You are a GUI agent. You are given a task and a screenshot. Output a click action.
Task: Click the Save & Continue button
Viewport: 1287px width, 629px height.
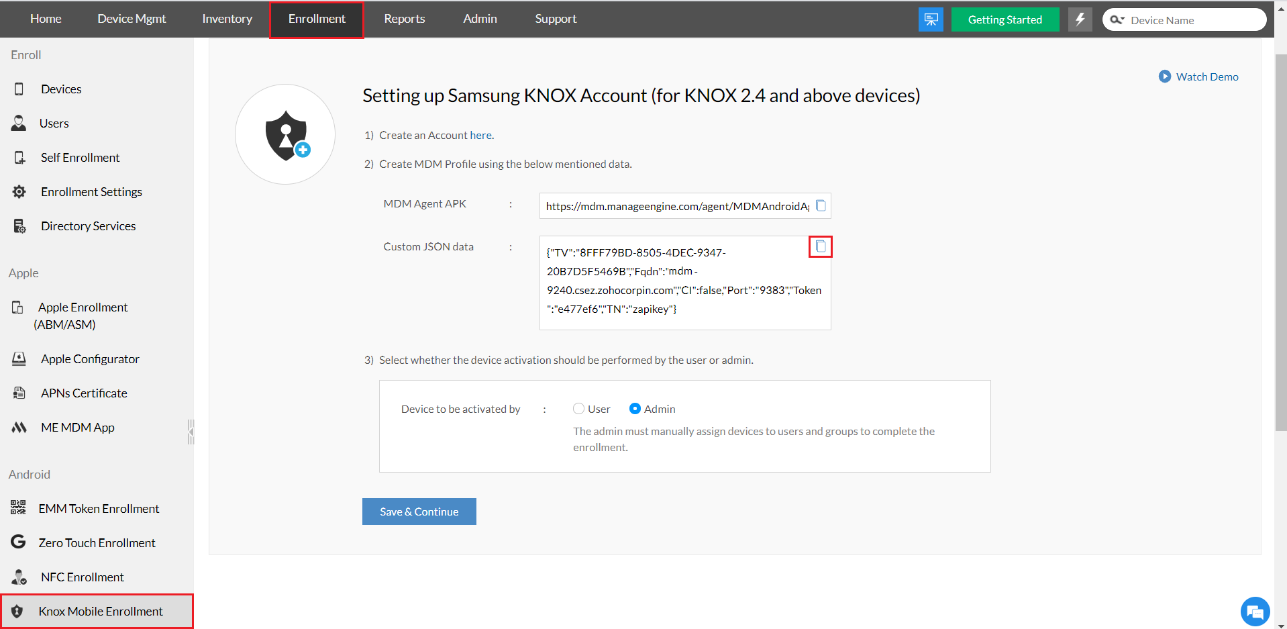(x=419, y=512)
